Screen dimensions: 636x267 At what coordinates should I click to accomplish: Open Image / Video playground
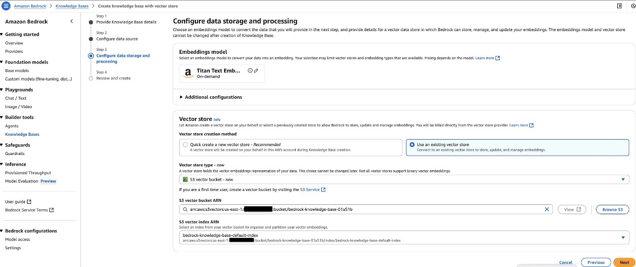18,107
